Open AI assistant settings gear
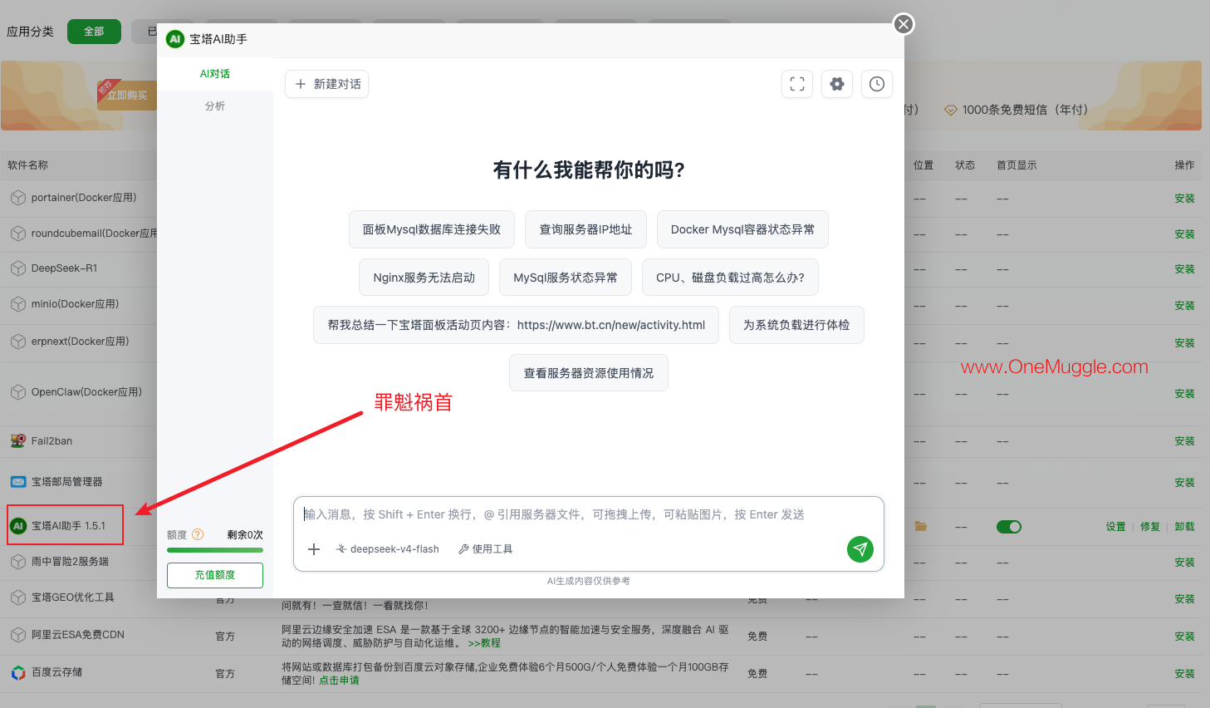Viewport: 1210px width, 708px height. pos(837,84)
